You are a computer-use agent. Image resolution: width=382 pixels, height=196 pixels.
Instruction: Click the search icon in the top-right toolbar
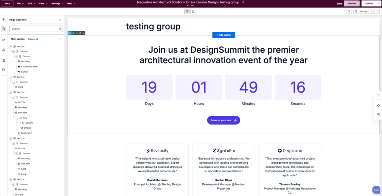coord(349,12)
